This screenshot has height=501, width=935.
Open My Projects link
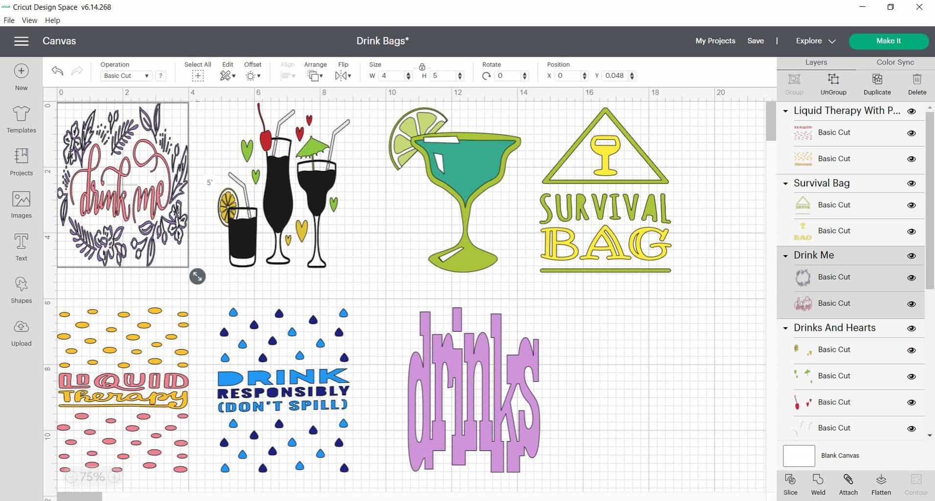715,41
